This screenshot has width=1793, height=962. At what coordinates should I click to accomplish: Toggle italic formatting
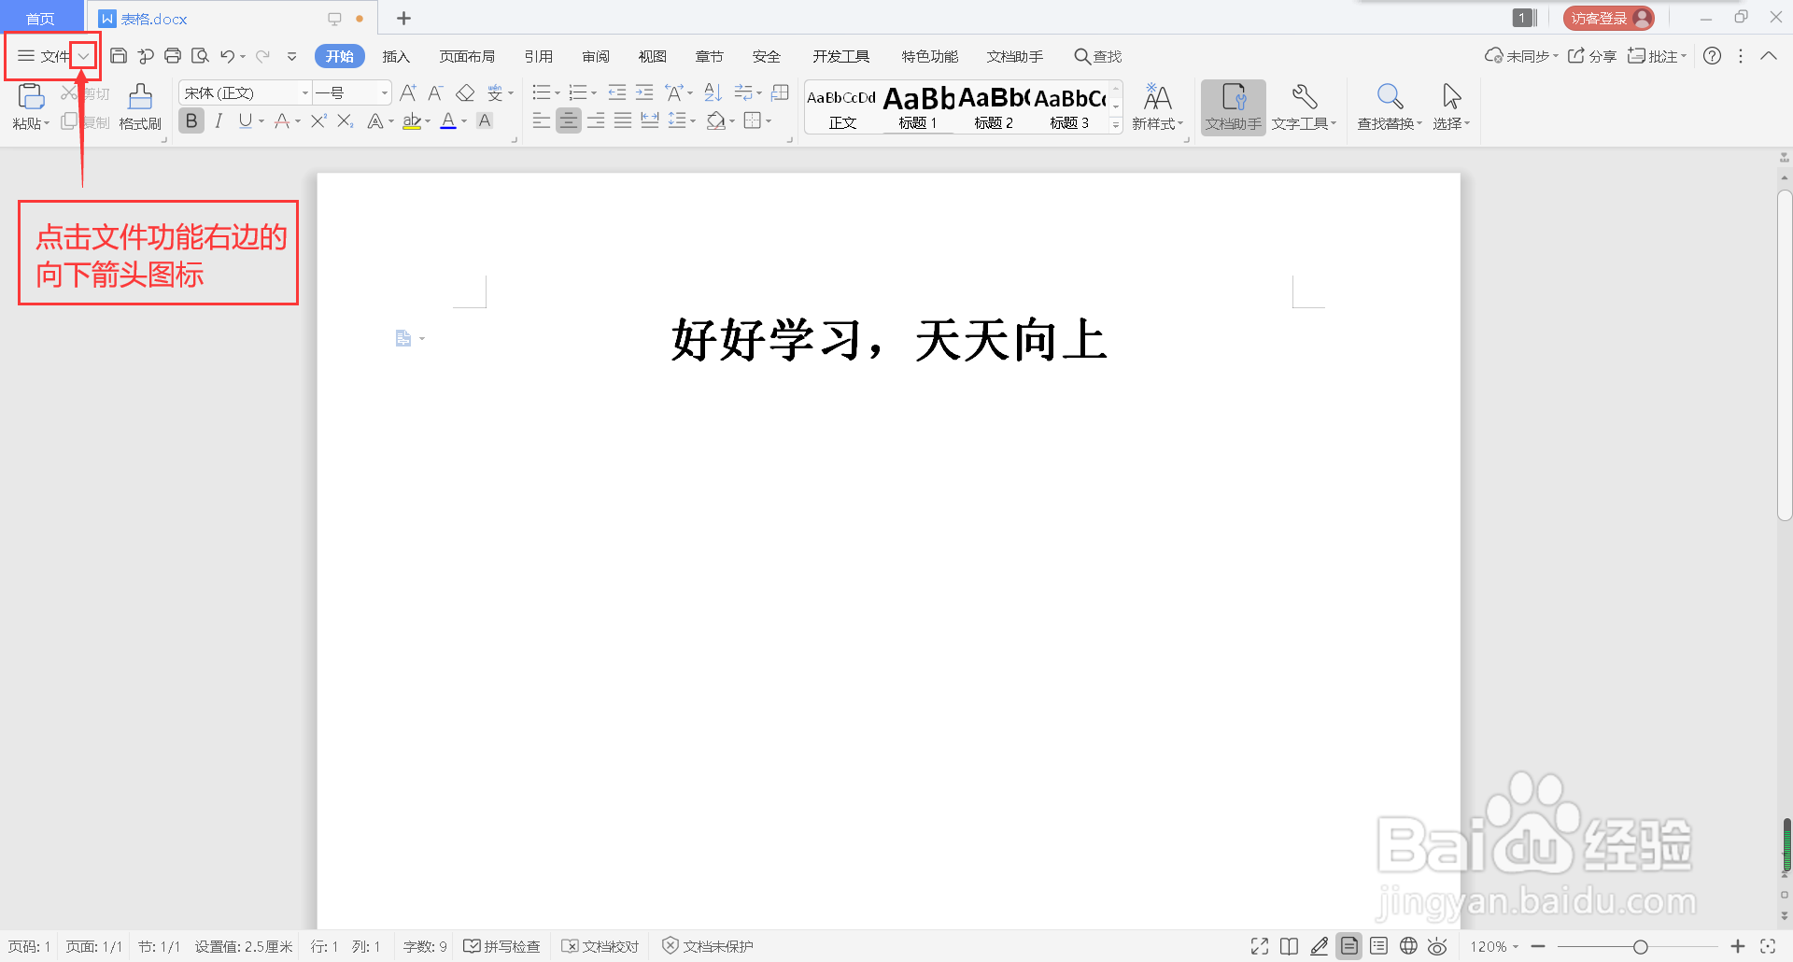click(x=218, y=120)
